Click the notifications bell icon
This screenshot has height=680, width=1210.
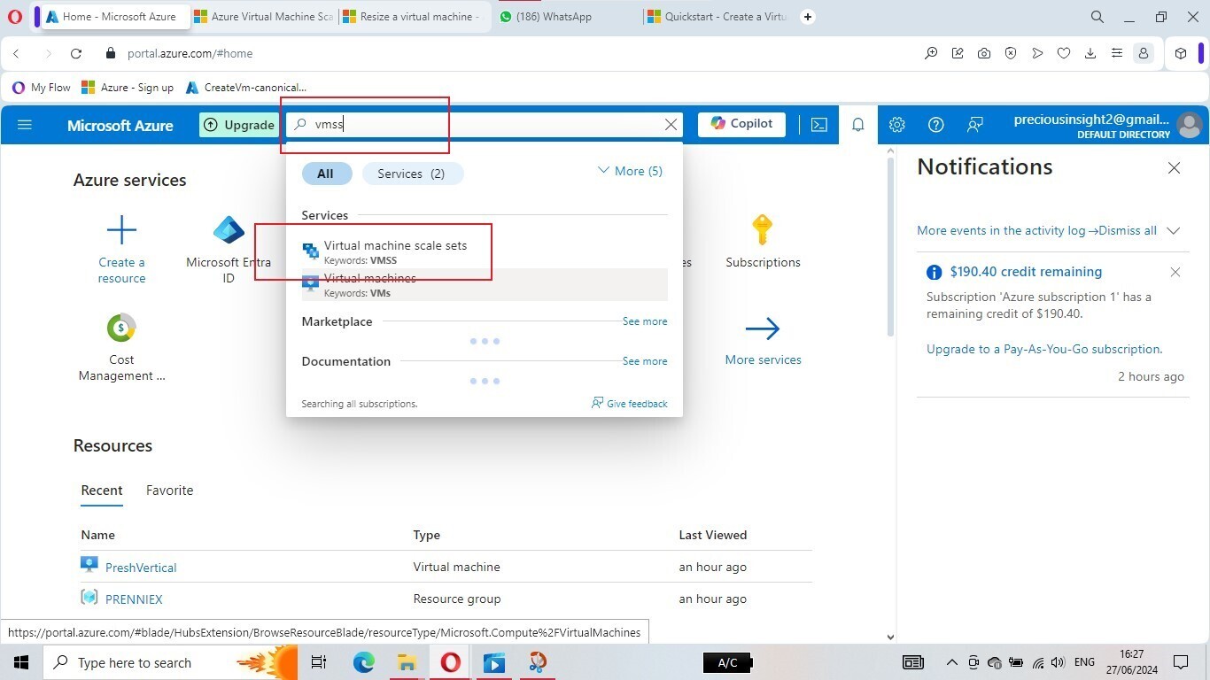(x=857, y=125)
